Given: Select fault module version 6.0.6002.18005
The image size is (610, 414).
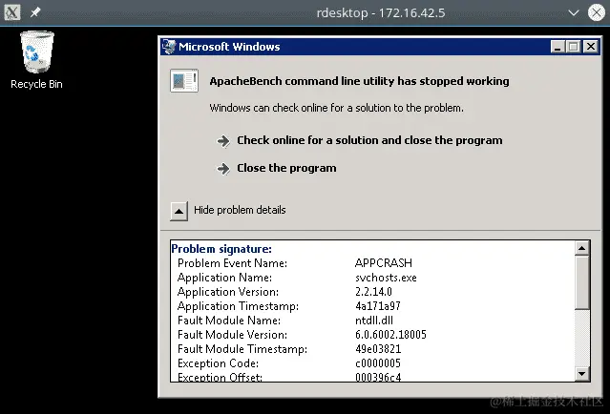Looking at the screenshot, I should tap(390, 335).
